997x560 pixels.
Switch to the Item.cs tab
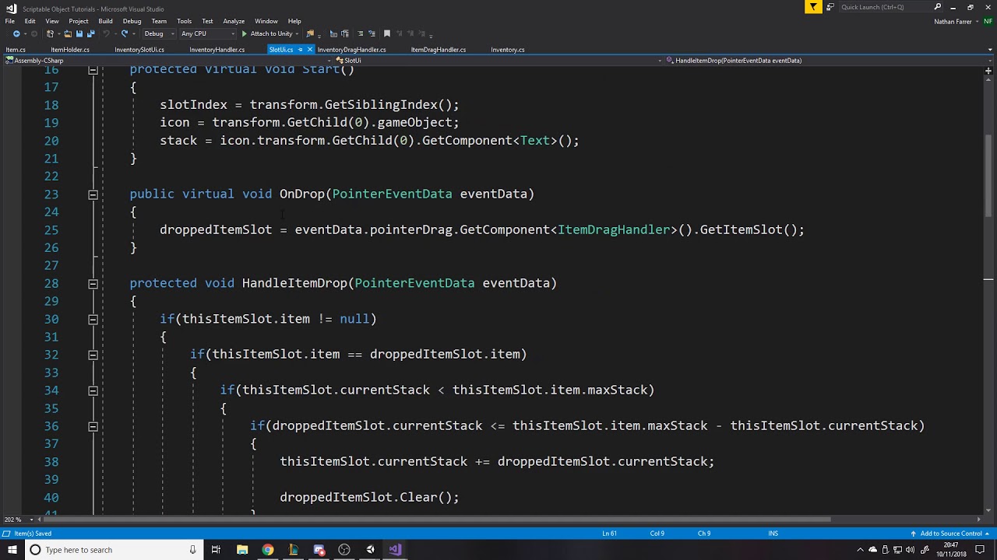[x=16, y=50]
